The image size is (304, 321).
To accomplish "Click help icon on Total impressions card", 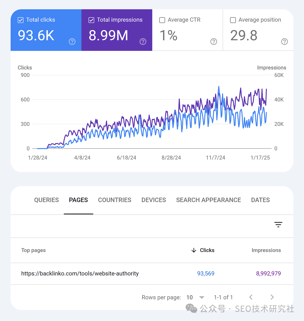I will (143, 42).
